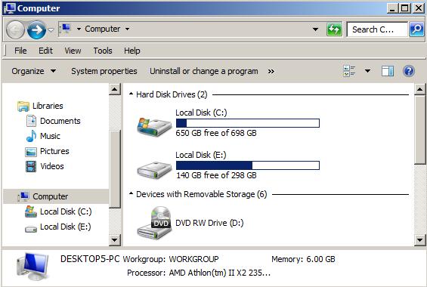Click the Local Disk (E:) capacity bar
Image resolution: width=427 pixels, height=287 pixels.
click(x=248, y=165)
